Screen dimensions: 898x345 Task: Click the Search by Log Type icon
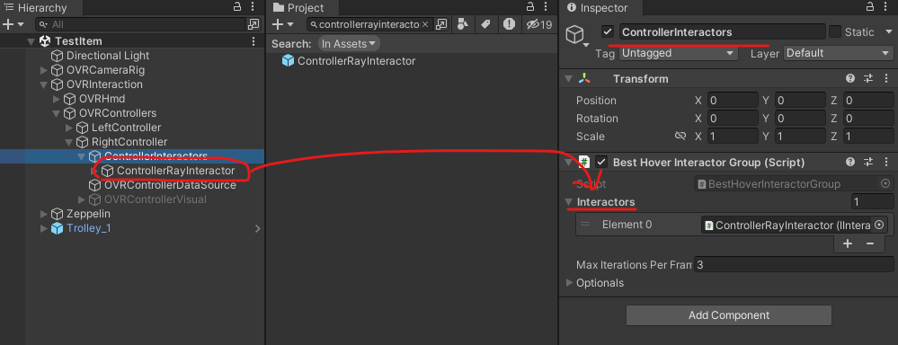click(509, 24)
